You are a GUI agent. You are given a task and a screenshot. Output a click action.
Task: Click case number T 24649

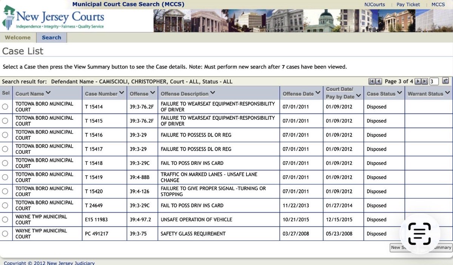[94, 206]
